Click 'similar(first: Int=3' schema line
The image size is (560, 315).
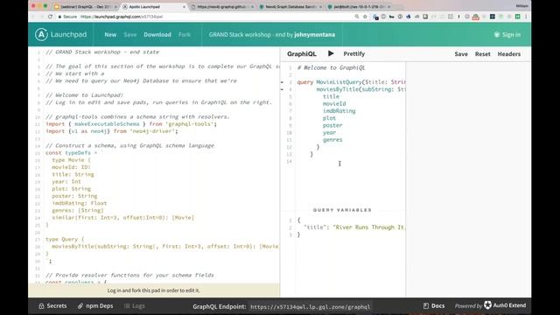tap(122, 218)
